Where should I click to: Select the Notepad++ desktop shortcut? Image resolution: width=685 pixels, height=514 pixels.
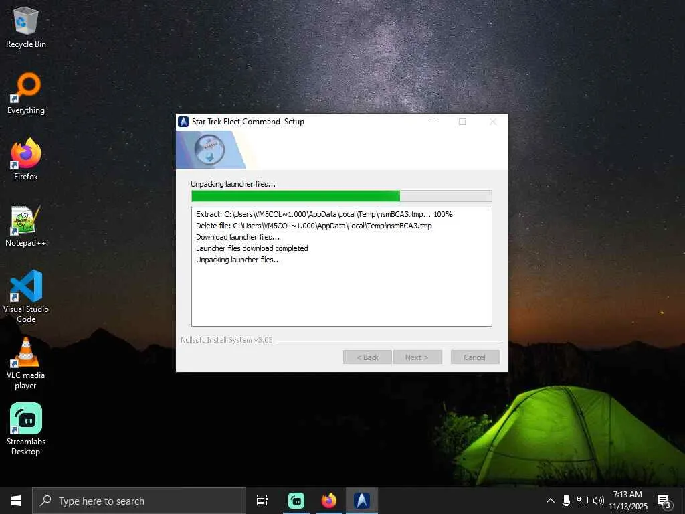26,226
